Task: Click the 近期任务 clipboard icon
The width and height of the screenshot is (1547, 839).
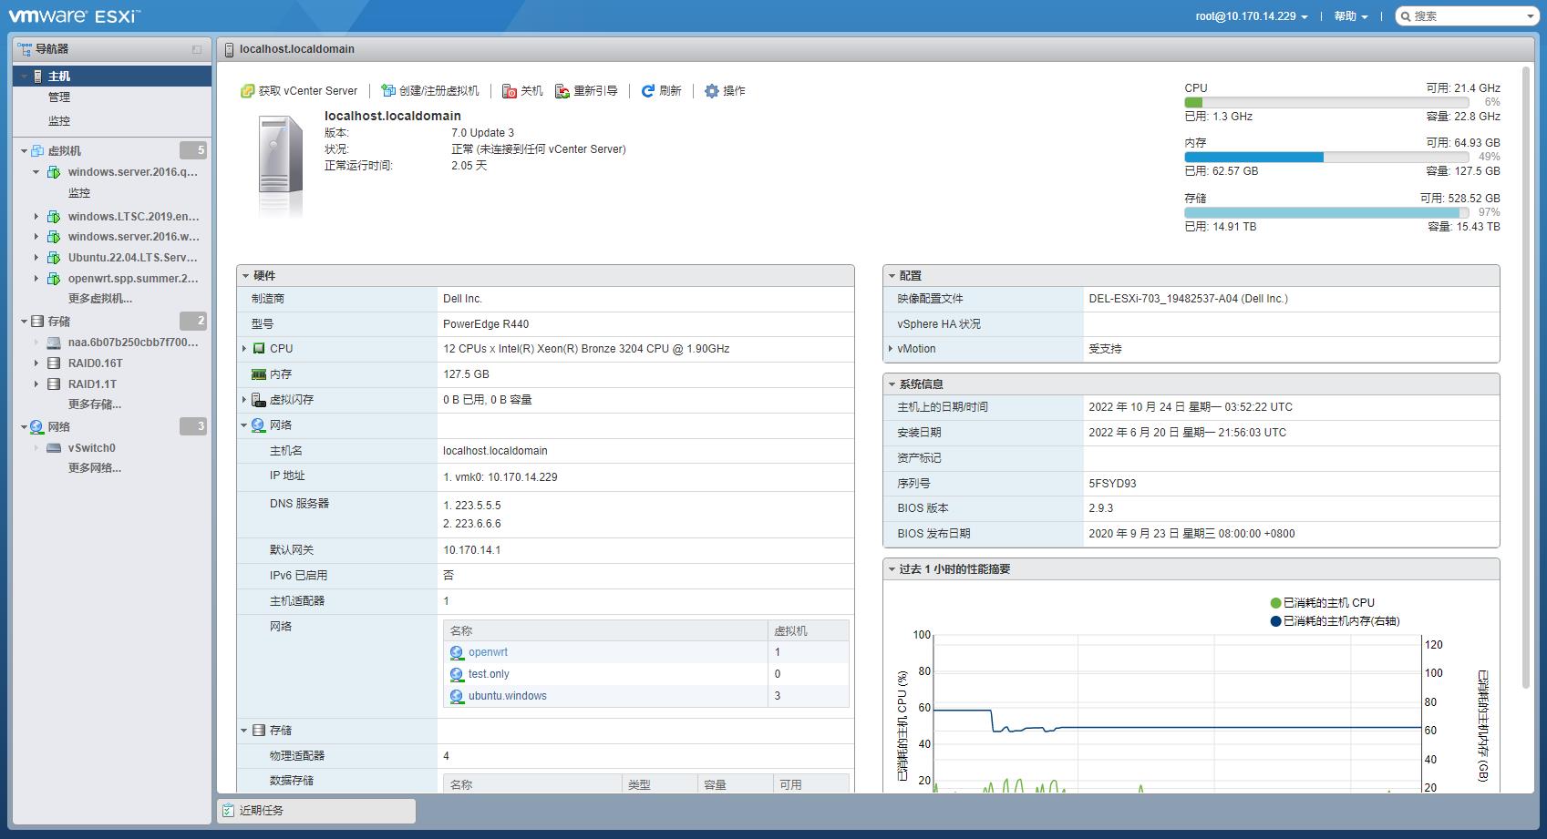Action: click(229, 811)
